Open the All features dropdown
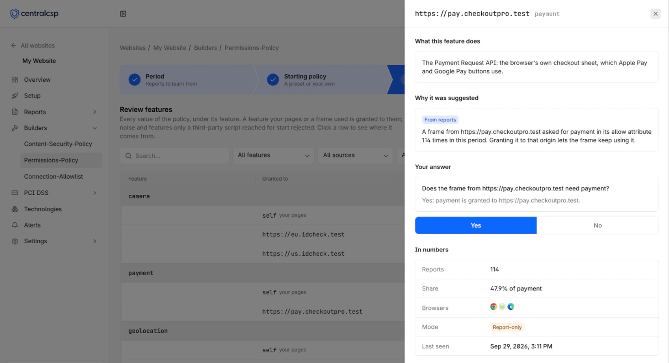Screen dimensions: 669x363 pyautogui.click(x=273, y=156)
